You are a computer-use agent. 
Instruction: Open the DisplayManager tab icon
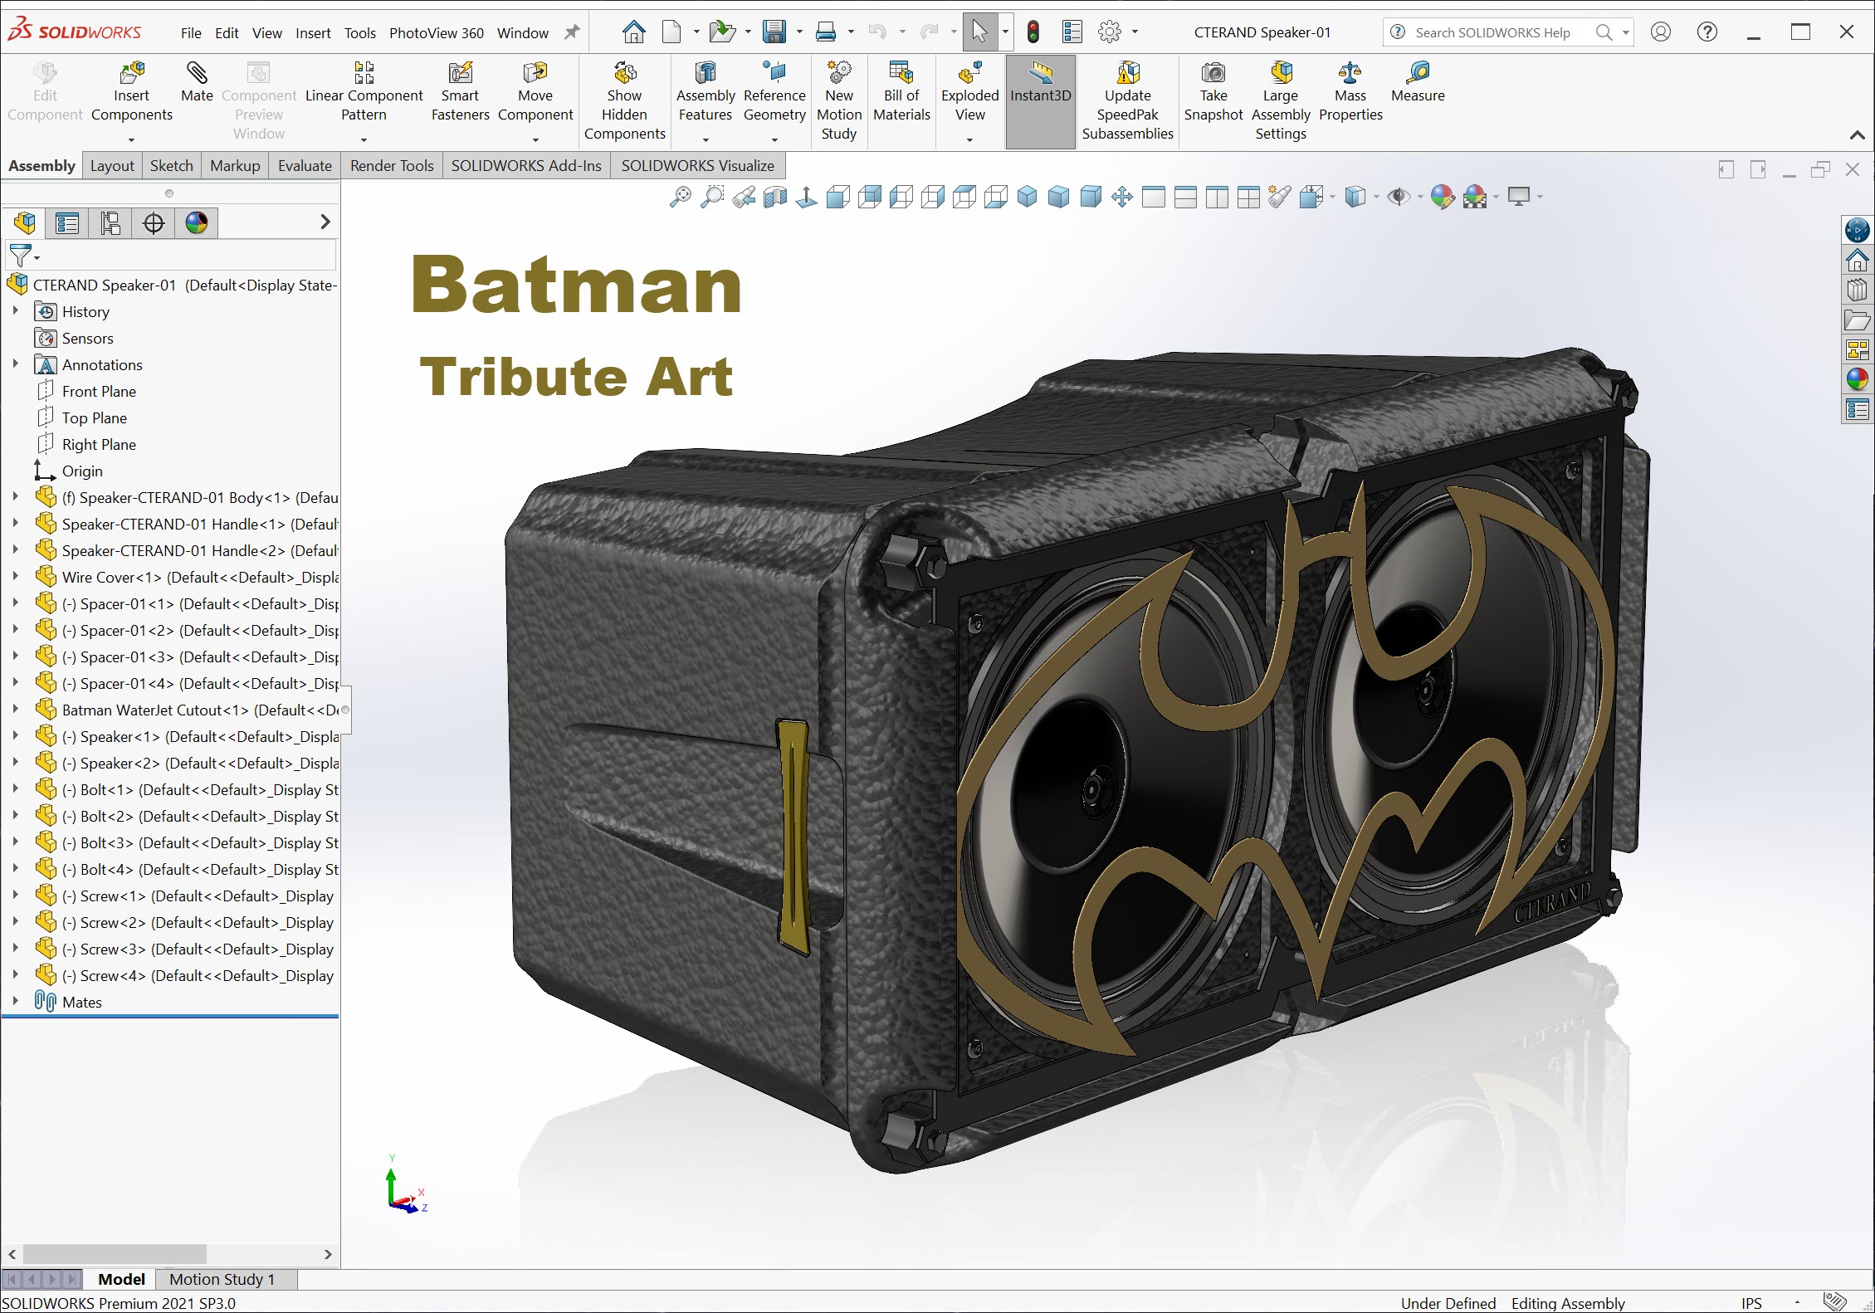coord(197,222)
